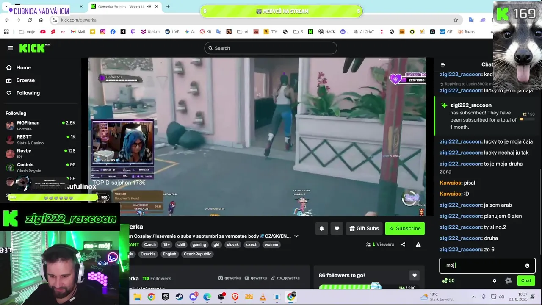The image size is (542, 305).
Task: Click the browser home button
Action: 41,20
